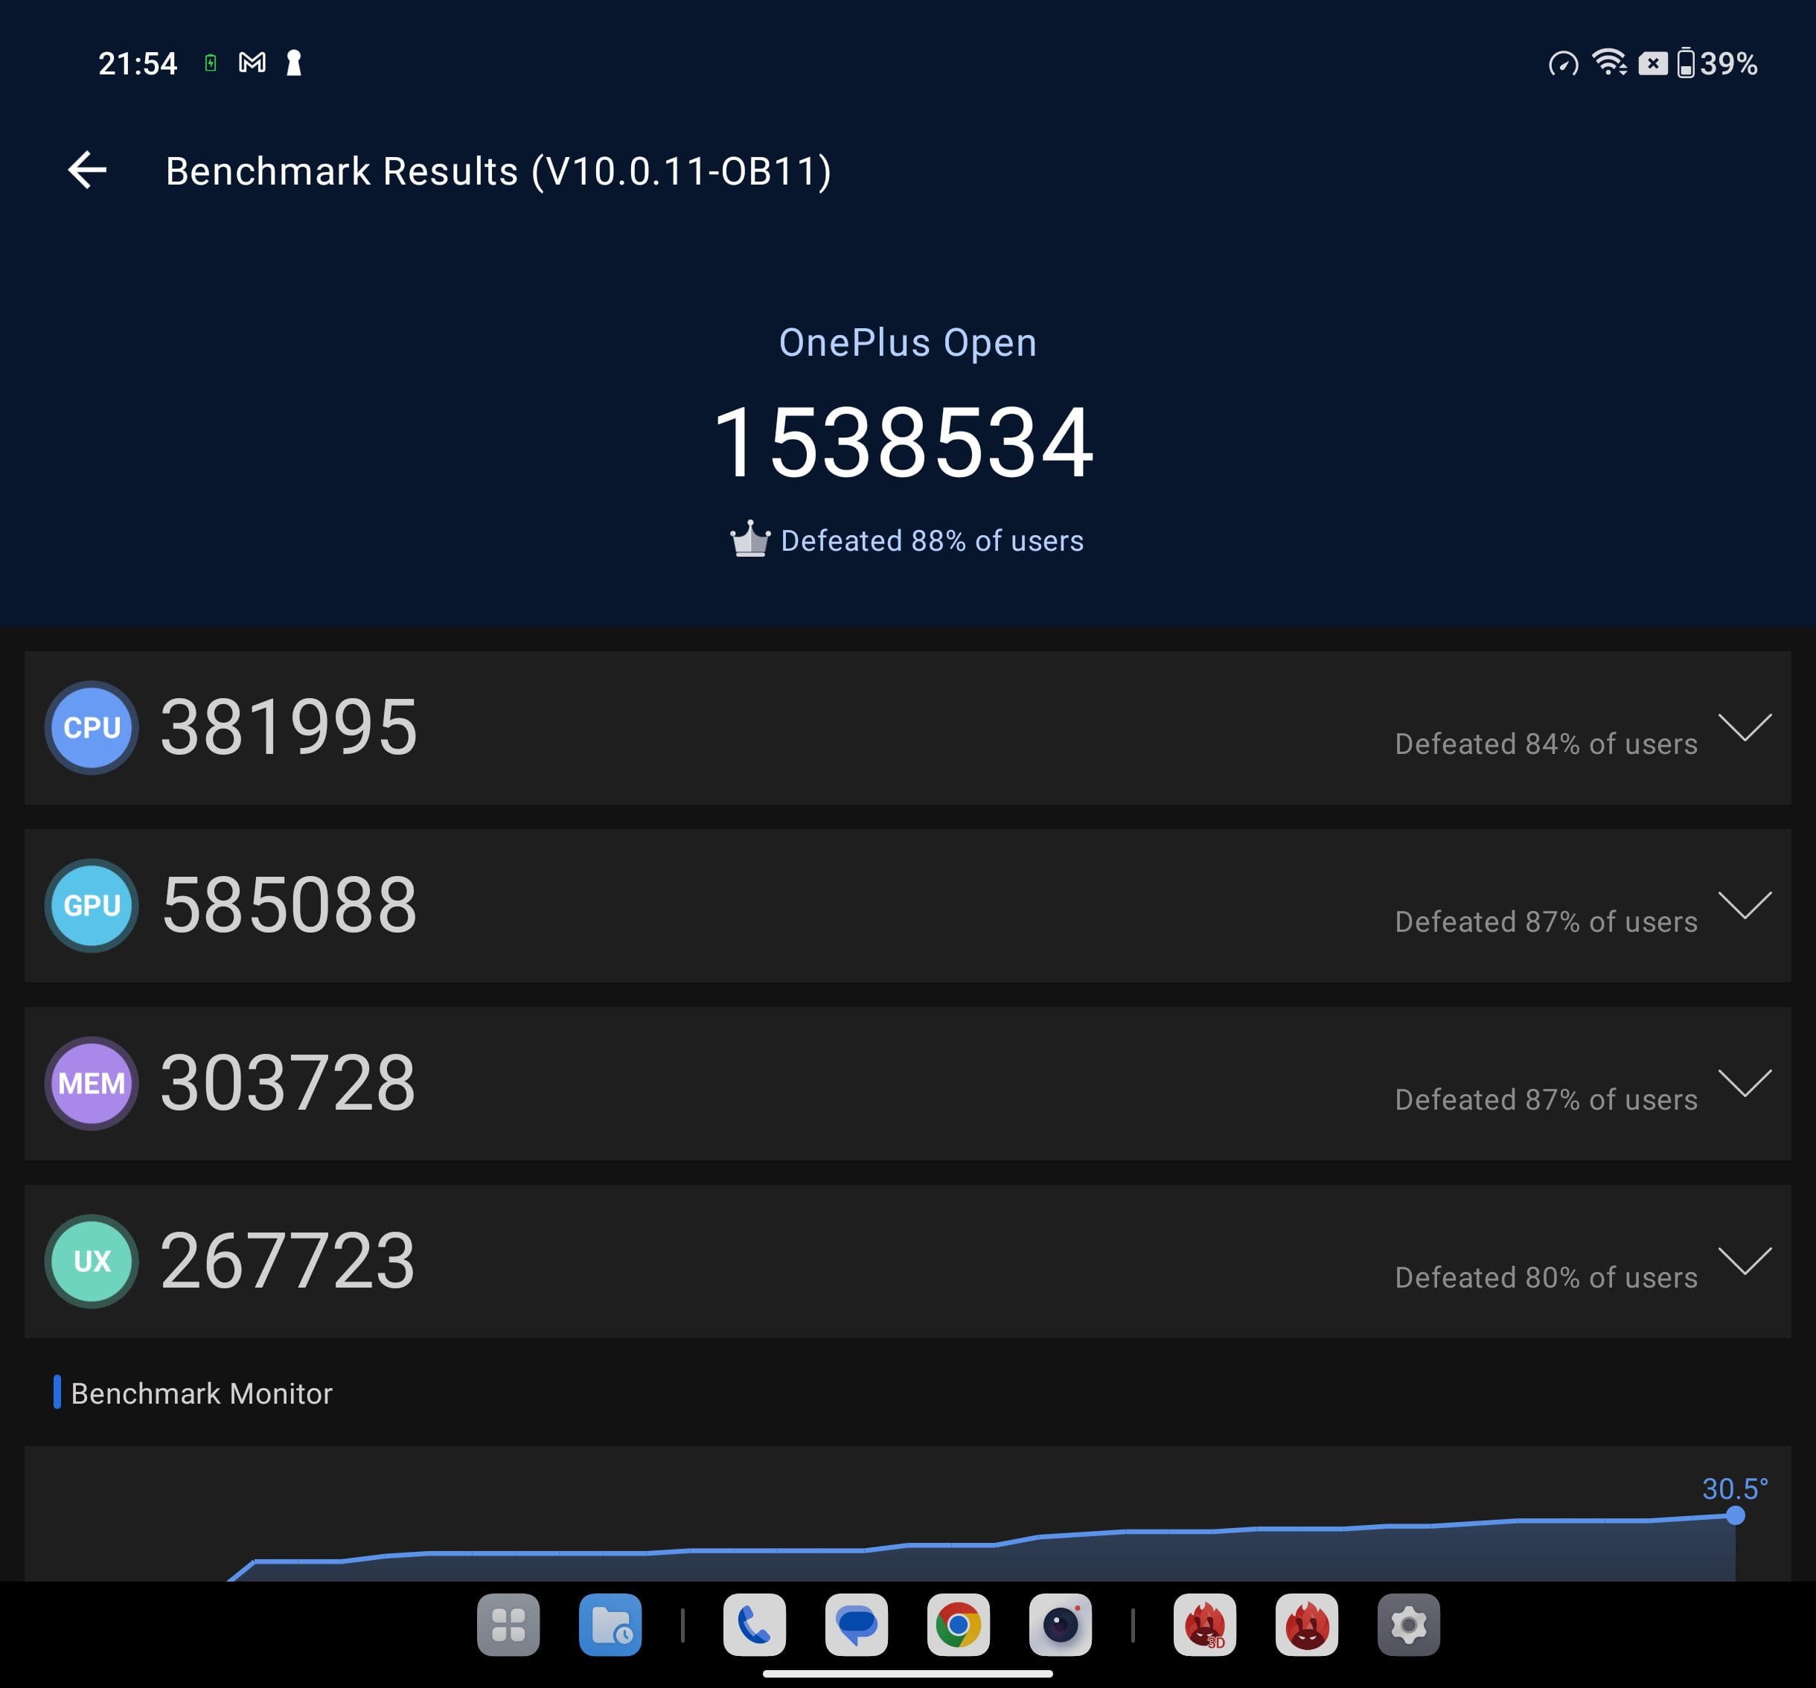Image resolution: width=1816 pixels, height=1688 pixels.
Task: Open the Camera app in dock
Action: point(1060,1625)
